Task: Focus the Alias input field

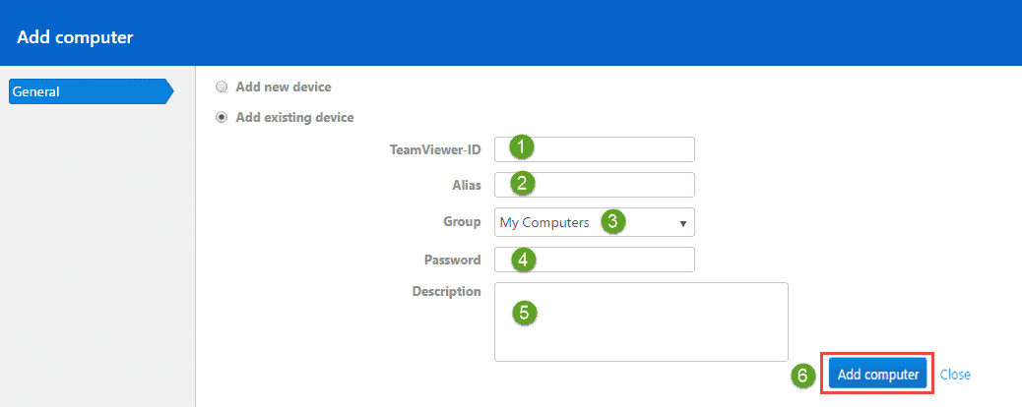Action: tap(595, 184)
